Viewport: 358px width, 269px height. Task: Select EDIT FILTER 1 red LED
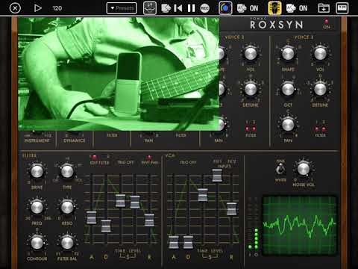point(94,157)
